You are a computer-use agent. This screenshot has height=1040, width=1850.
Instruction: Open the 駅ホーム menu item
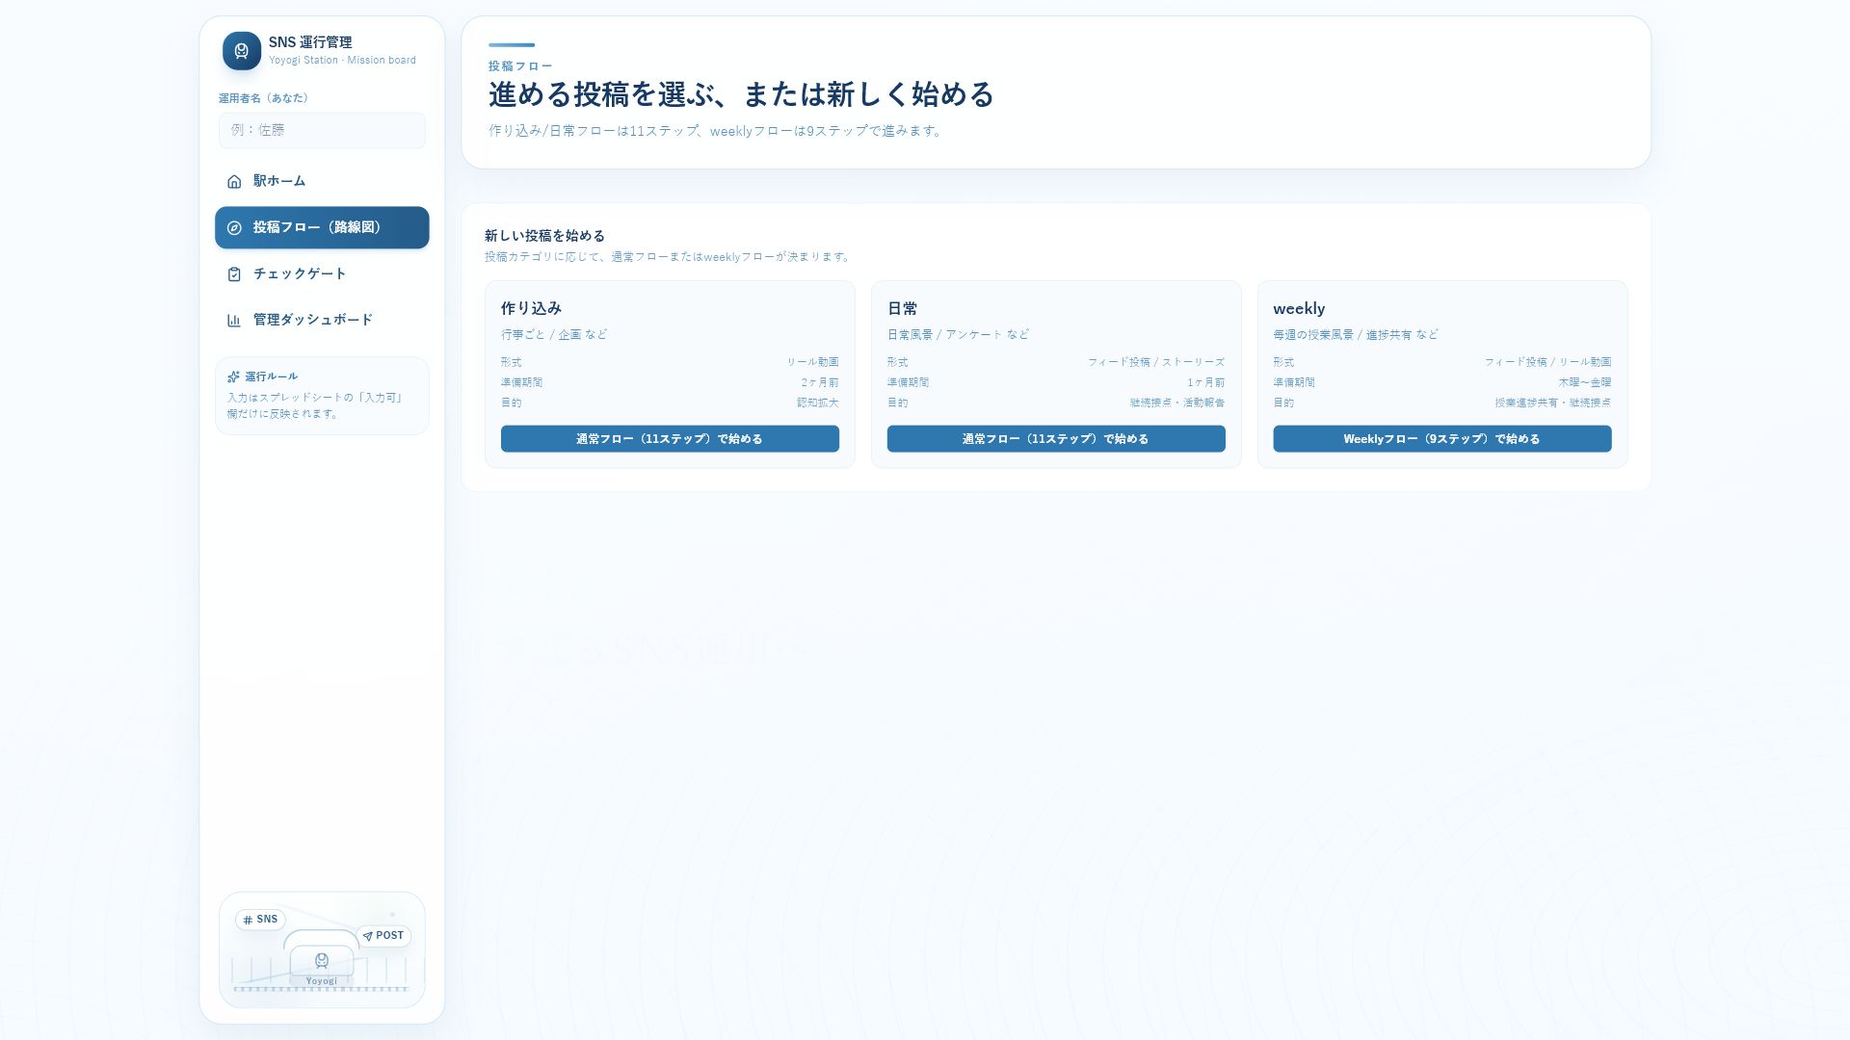click(322, 181)
